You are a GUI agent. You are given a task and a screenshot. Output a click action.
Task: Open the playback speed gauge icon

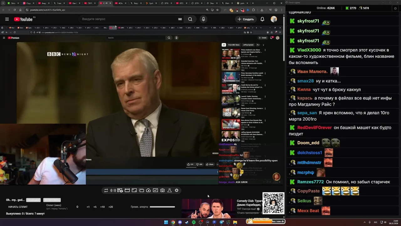148,191
